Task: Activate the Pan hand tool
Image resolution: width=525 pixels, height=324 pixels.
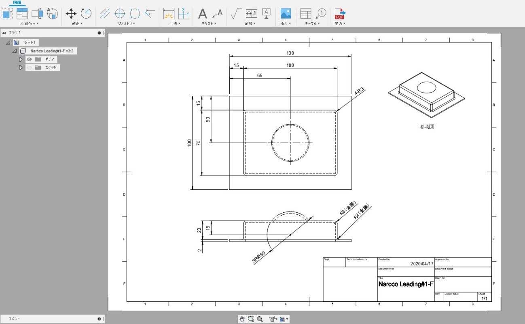Action: 242,319
